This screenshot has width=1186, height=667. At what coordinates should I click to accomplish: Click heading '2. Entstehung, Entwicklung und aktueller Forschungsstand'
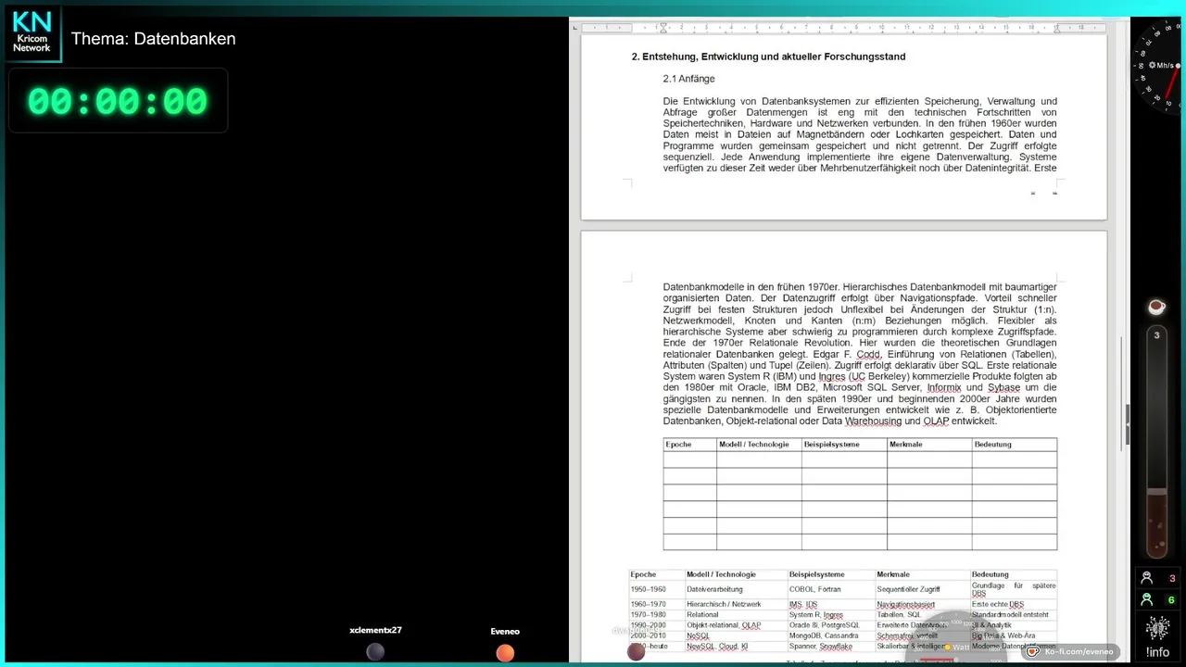coord(768,57)
